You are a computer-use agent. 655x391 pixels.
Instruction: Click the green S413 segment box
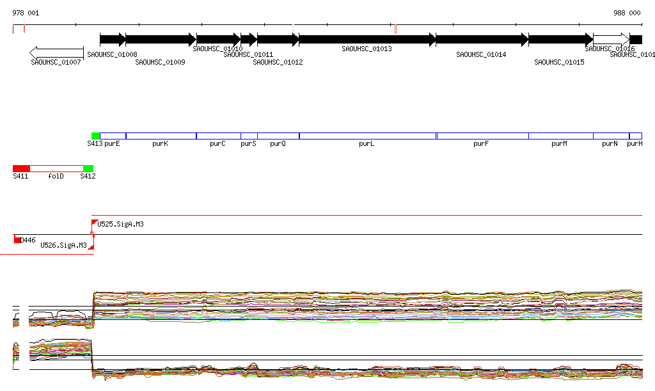point(95,136)
